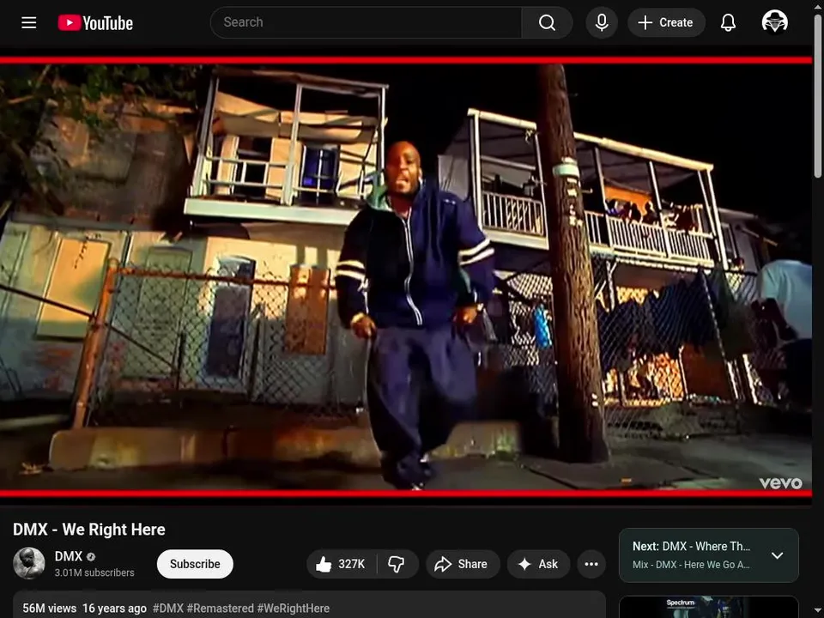
Task: Click the magnifying glass search button
Action: pyautogui.click(x=547, y=22)
